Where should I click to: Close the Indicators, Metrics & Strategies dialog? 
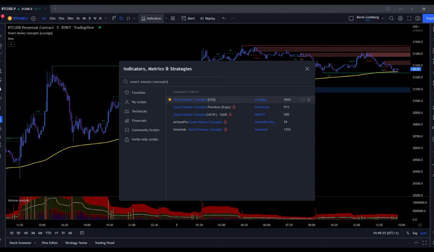(307, 69)
